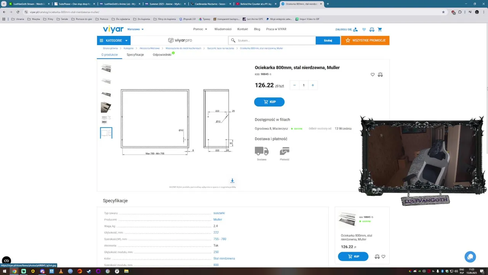Screen dimensions: 488x275
Task: Open the Muzyka bookmarks folder
Action: click(34, 19)
